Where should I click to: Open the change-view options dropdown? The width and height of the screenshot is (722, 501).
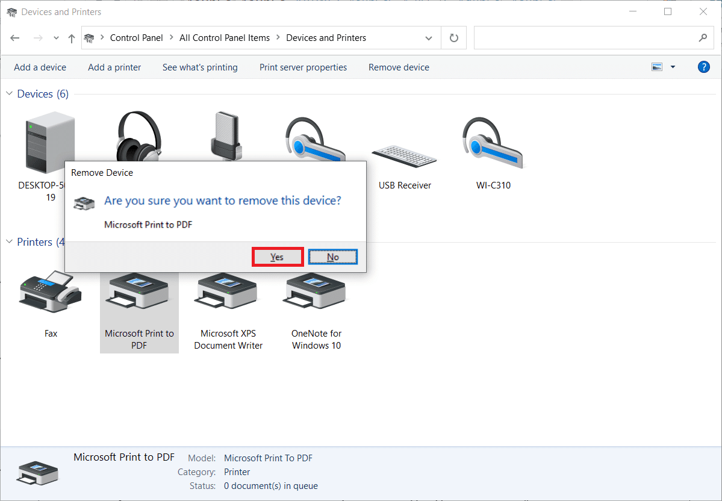point(673,67)
